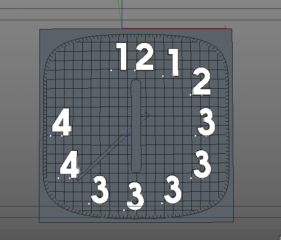This screenshot has height=240, width=281.
Task: Select the numeral 2 on the dial
Action: point(202,81)
